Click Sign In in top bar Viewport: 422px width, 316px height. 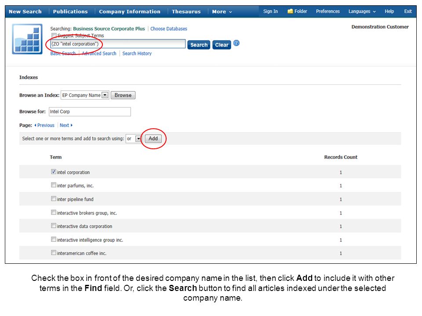(x=270, y=11)
